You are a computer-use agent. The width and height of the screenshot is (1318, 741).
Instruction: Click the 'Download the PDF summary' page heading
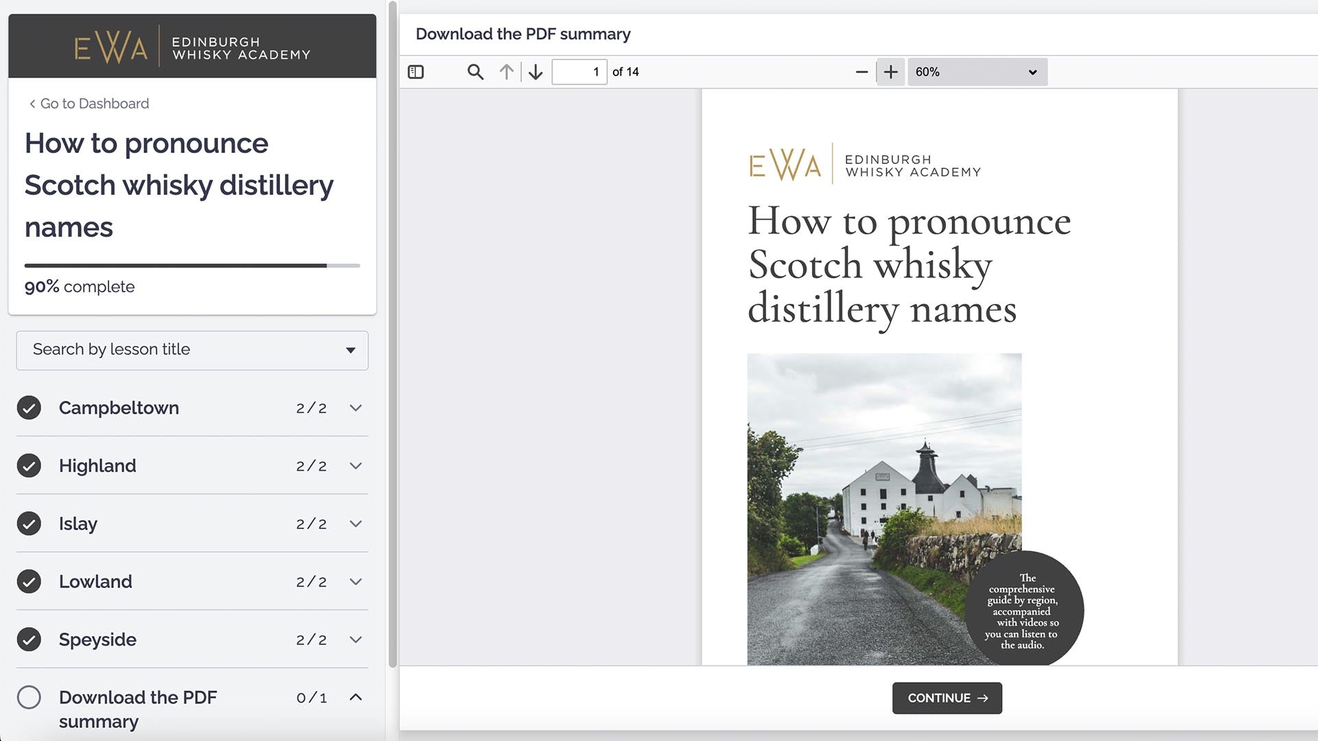[523, 34]
